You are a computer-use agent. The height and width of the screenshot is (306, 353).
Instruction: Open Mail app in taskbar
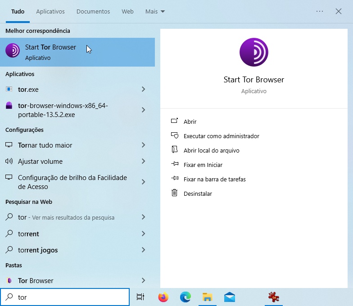pos(230,297)
